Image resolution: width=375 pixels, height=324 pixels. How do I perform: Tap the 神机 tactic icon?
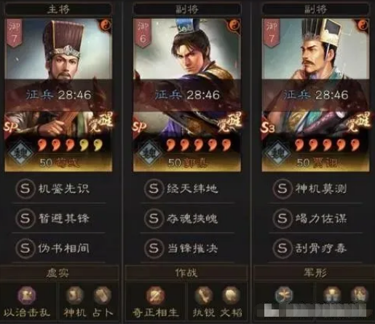(75, 295)
